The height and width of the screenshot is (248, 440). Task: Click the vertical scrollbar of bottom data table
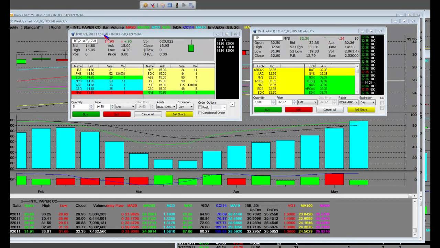point(415,218)
